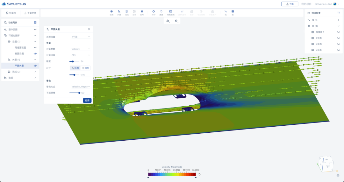Show the Z平面 feature plane

click(x=338, y=38)
